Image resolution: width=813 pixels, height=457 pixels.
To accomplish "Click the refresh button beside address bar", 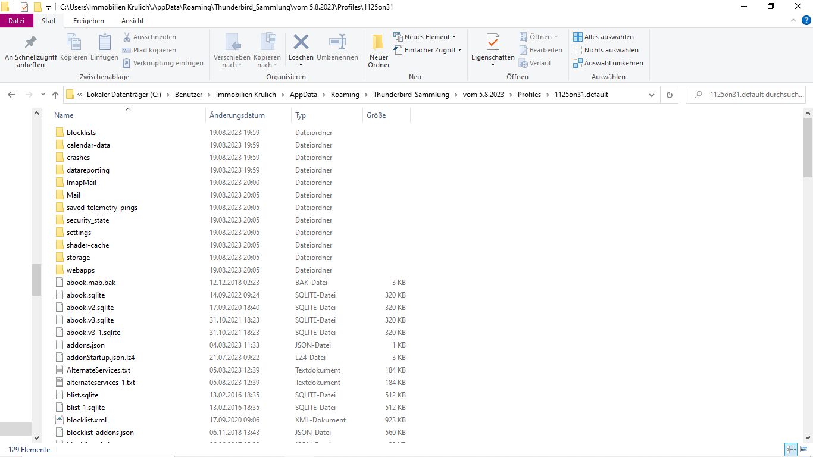I will (x=669, y=95).
